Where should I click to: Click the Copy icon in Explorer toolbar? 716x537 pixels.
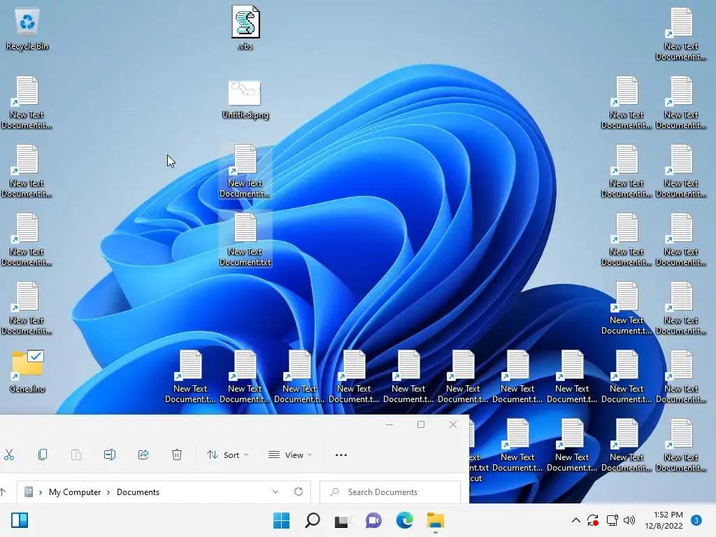click(x=43, y=454)
